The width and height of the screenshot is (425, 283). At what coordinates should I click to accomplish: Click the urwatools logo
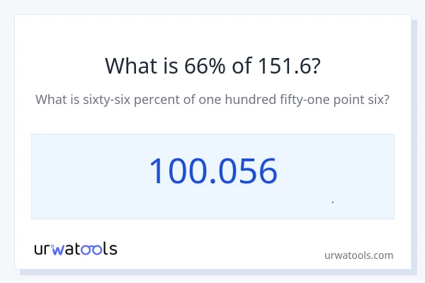click(76, 248)
